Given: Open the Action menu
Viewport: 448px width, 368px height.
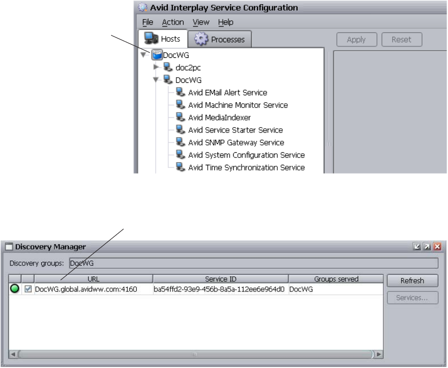Looking at the screenshot, I should (x=173, y=22).
